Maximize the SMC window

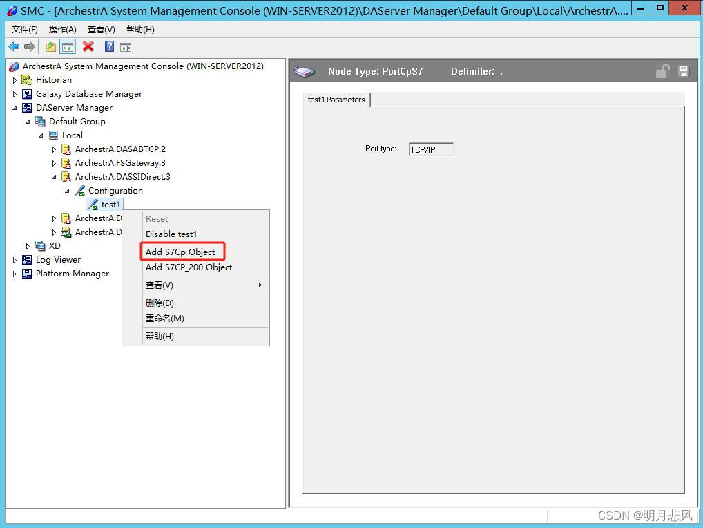(660, 8)
